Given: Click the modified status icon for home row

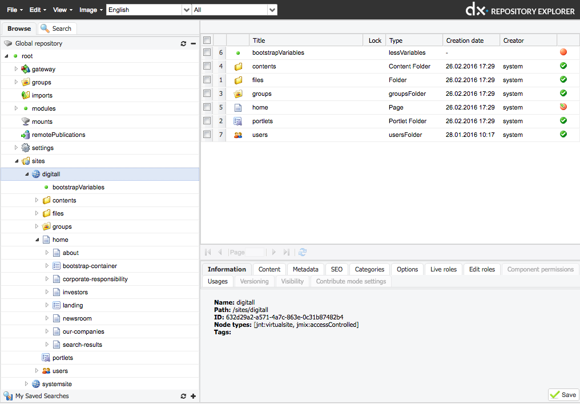Looking at the screenshot, I should click(563, 107).
